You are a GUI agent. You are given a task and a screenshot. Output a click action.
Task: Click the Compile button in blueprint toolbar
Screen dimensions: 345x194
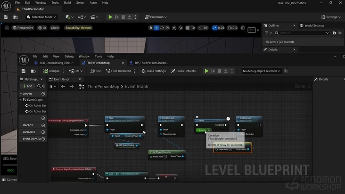(51, 71)
